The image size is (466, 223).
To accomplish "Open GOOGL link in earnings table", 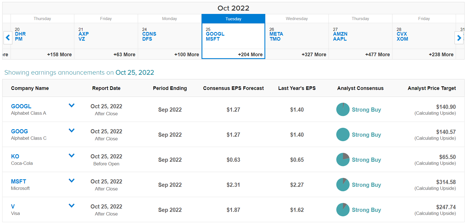I will 21,106.
